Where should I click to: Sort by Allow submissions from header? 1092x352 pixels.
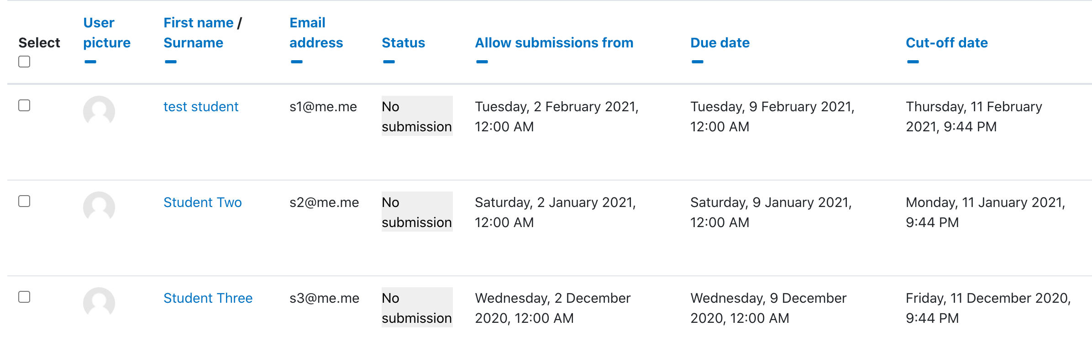coord(554,43)
